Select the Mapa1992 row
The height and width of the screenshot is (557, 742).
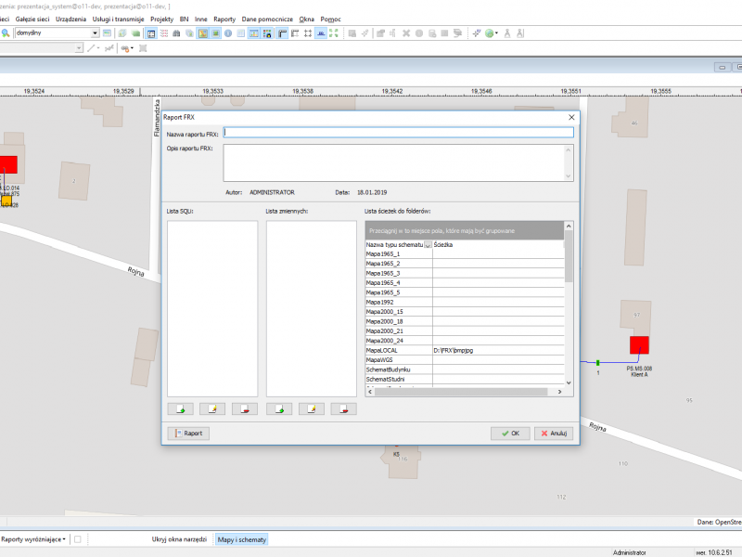(x=465, y=303)
